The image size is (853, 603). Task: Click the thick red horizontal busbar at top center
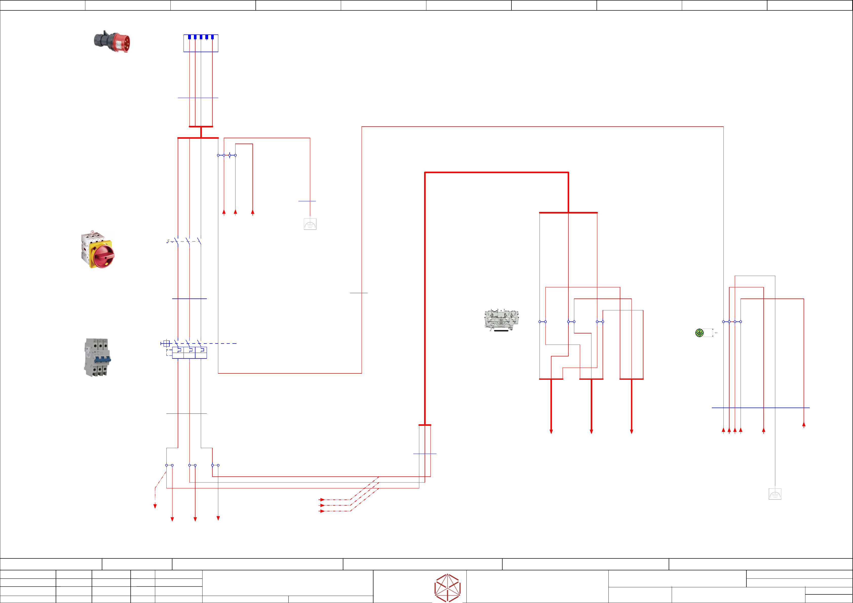(x=496, y=172)
